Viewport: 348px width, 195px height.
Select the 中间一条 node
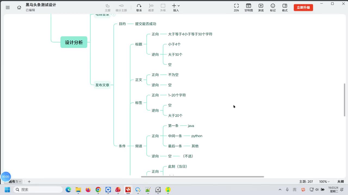[175, 136]
